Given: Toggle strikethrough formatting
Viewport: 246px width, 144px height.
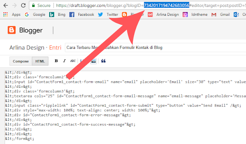Looking at the screenshot, I should tap(73, 61).
